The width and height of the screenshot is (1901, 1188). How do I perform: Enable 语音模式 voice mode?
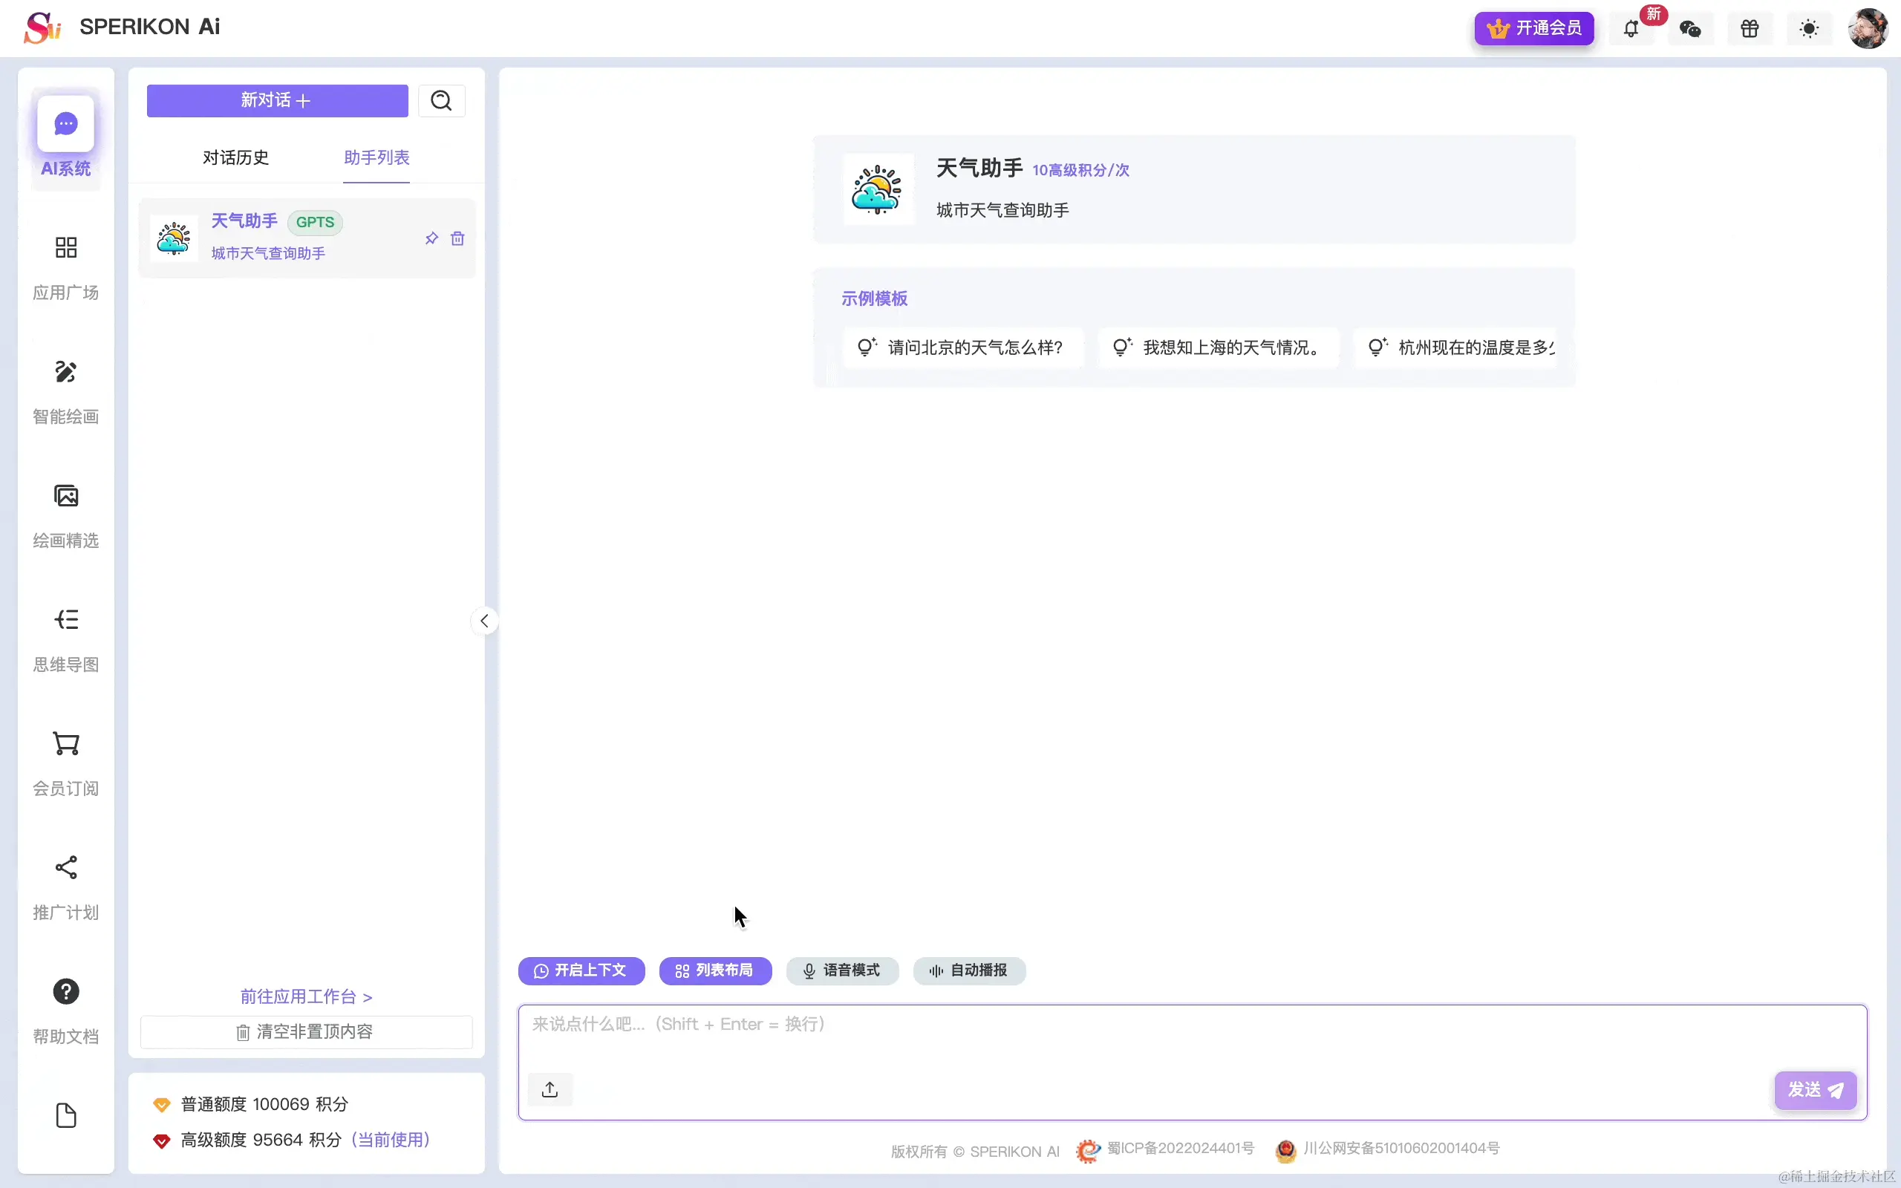coord(841,971)
